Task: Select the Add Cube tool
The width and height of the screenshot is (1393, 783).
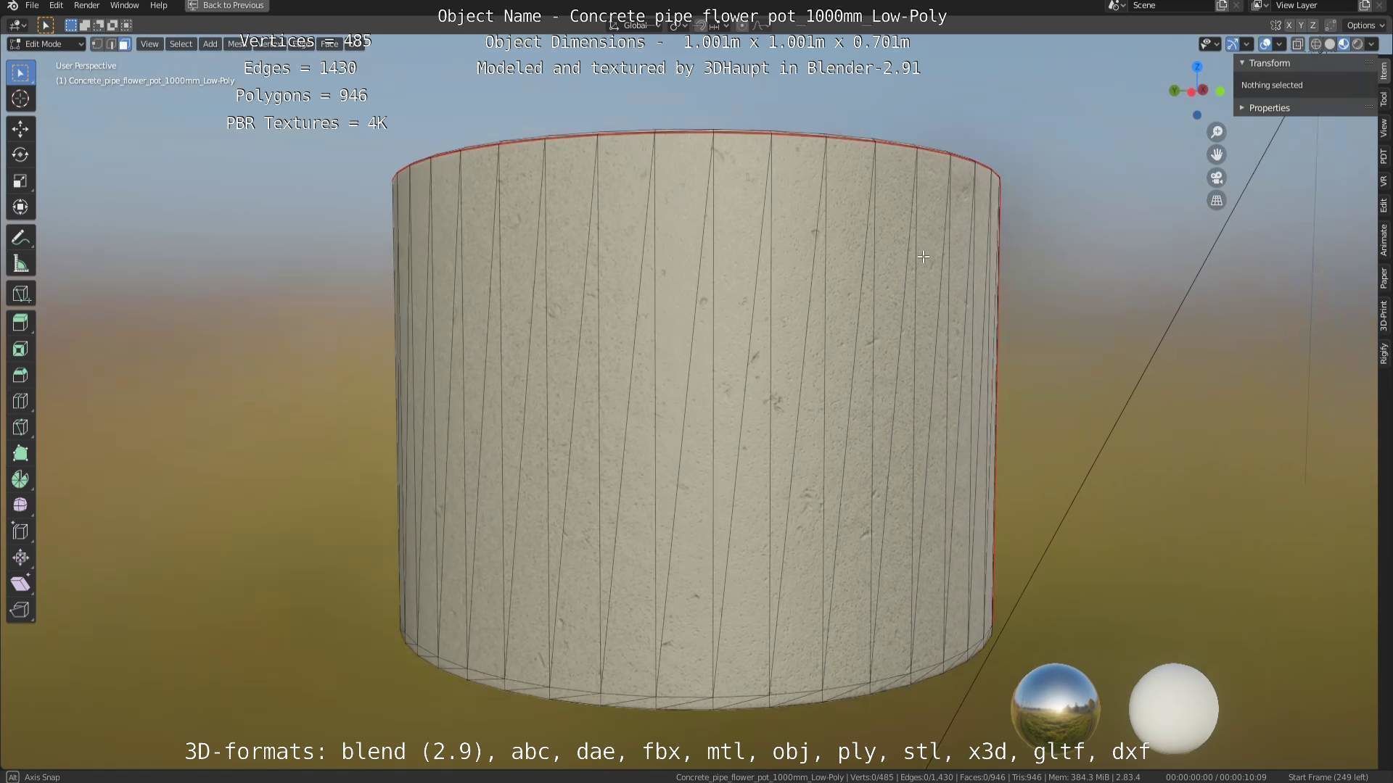Action: click(20, 294)
